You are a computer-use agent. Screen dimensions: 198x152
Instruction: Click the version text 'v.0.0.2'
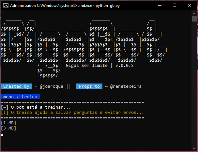(x=125, y=66)
